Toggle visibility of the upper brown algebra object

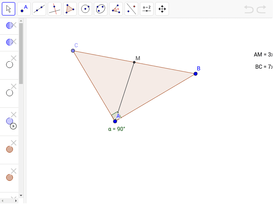click(10, 149)
